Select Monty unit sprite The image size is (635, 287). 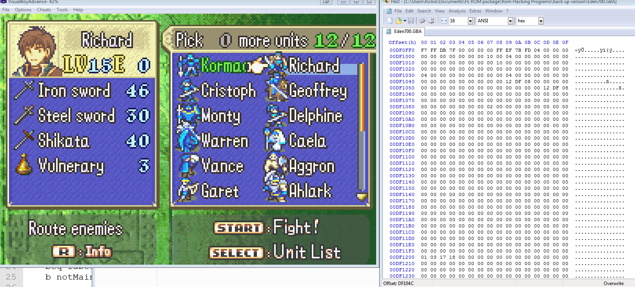188,115
